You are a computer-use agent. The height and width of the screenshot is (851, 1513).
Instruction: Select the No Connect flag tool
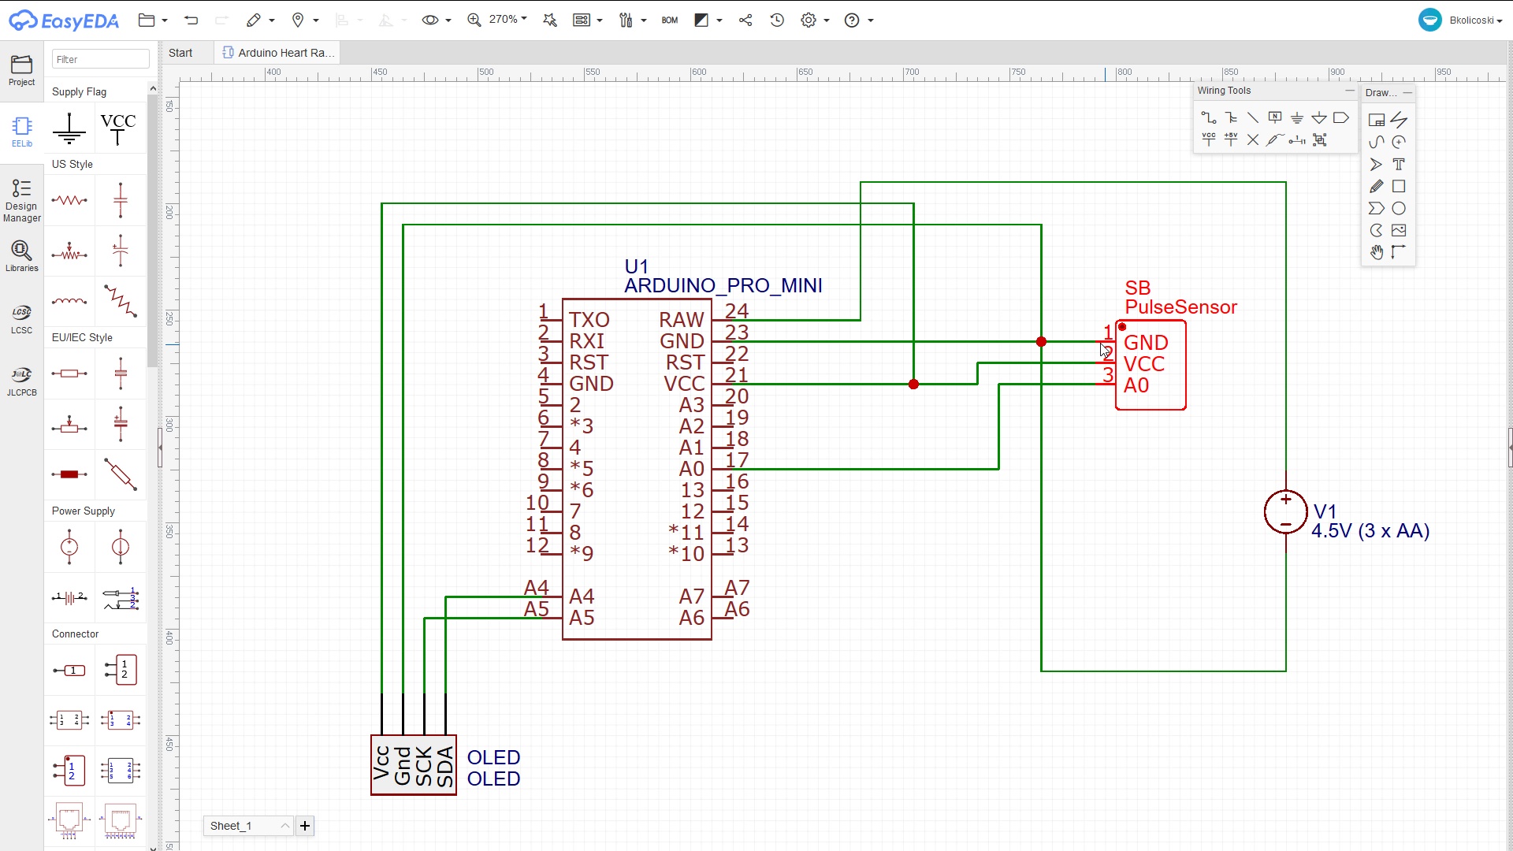click(1253, 139)
